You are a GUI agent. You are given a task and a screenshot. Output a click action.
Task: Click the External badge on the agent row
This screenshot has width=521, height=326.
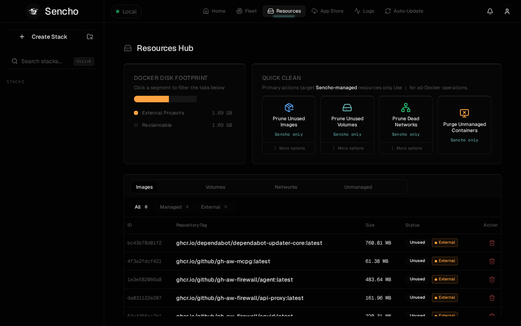tap(445, 279)
